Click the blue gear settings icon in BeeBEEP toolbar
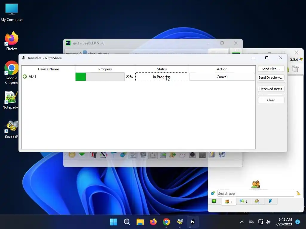 point(123,155)
